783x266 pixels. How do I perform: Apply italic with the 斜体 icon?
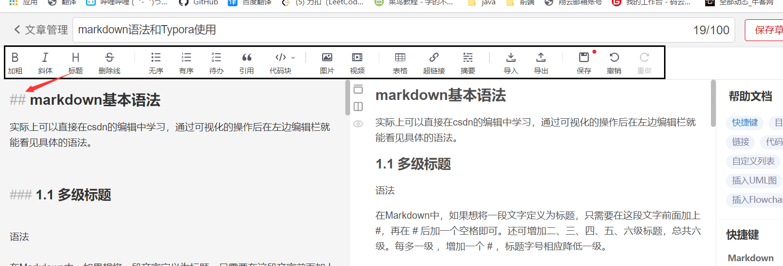tap(45, 63)
